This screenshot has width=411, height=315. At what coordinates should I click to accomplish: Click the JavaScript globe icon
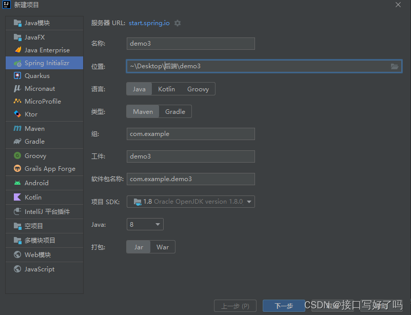17,269
